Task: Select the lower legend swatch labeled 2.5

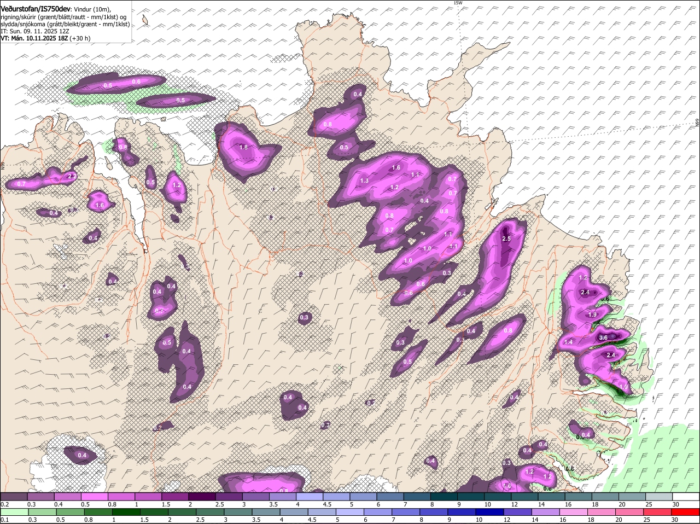Action: click(x=211, y=512)
